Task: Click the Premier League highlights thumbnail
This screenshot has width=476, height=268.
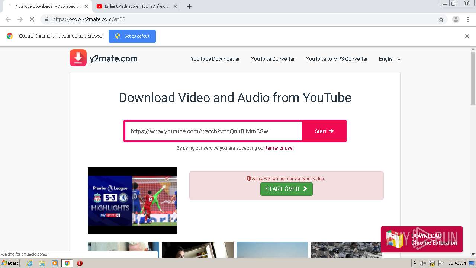Action: (132, 201)
